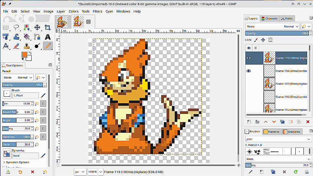Image resolution: width=313 pixels, height=176 pixels.
Task: Open the zoom percentage dropdown
Action: pos(92,172)
